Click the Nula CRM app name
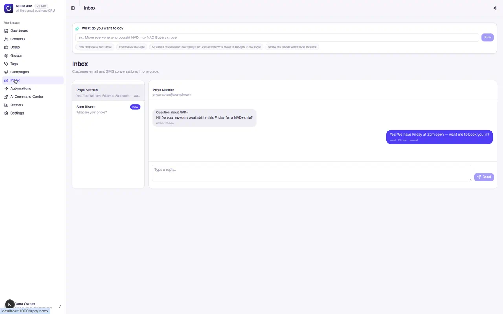Screen dimensions: 503x314 tap(24, 6)
